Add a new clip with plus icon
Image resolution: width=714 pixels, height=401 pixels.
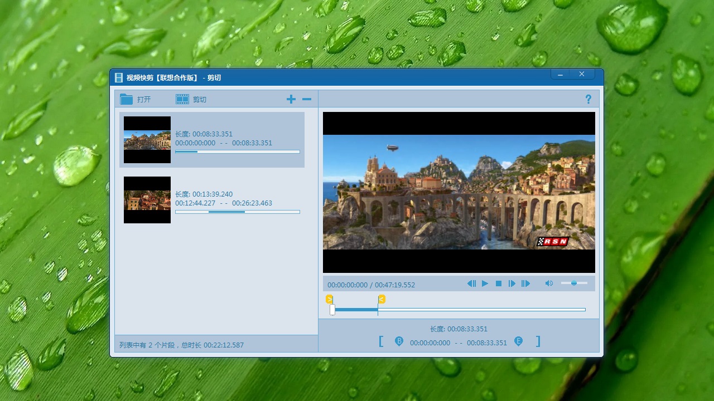(x=291, y=99)
